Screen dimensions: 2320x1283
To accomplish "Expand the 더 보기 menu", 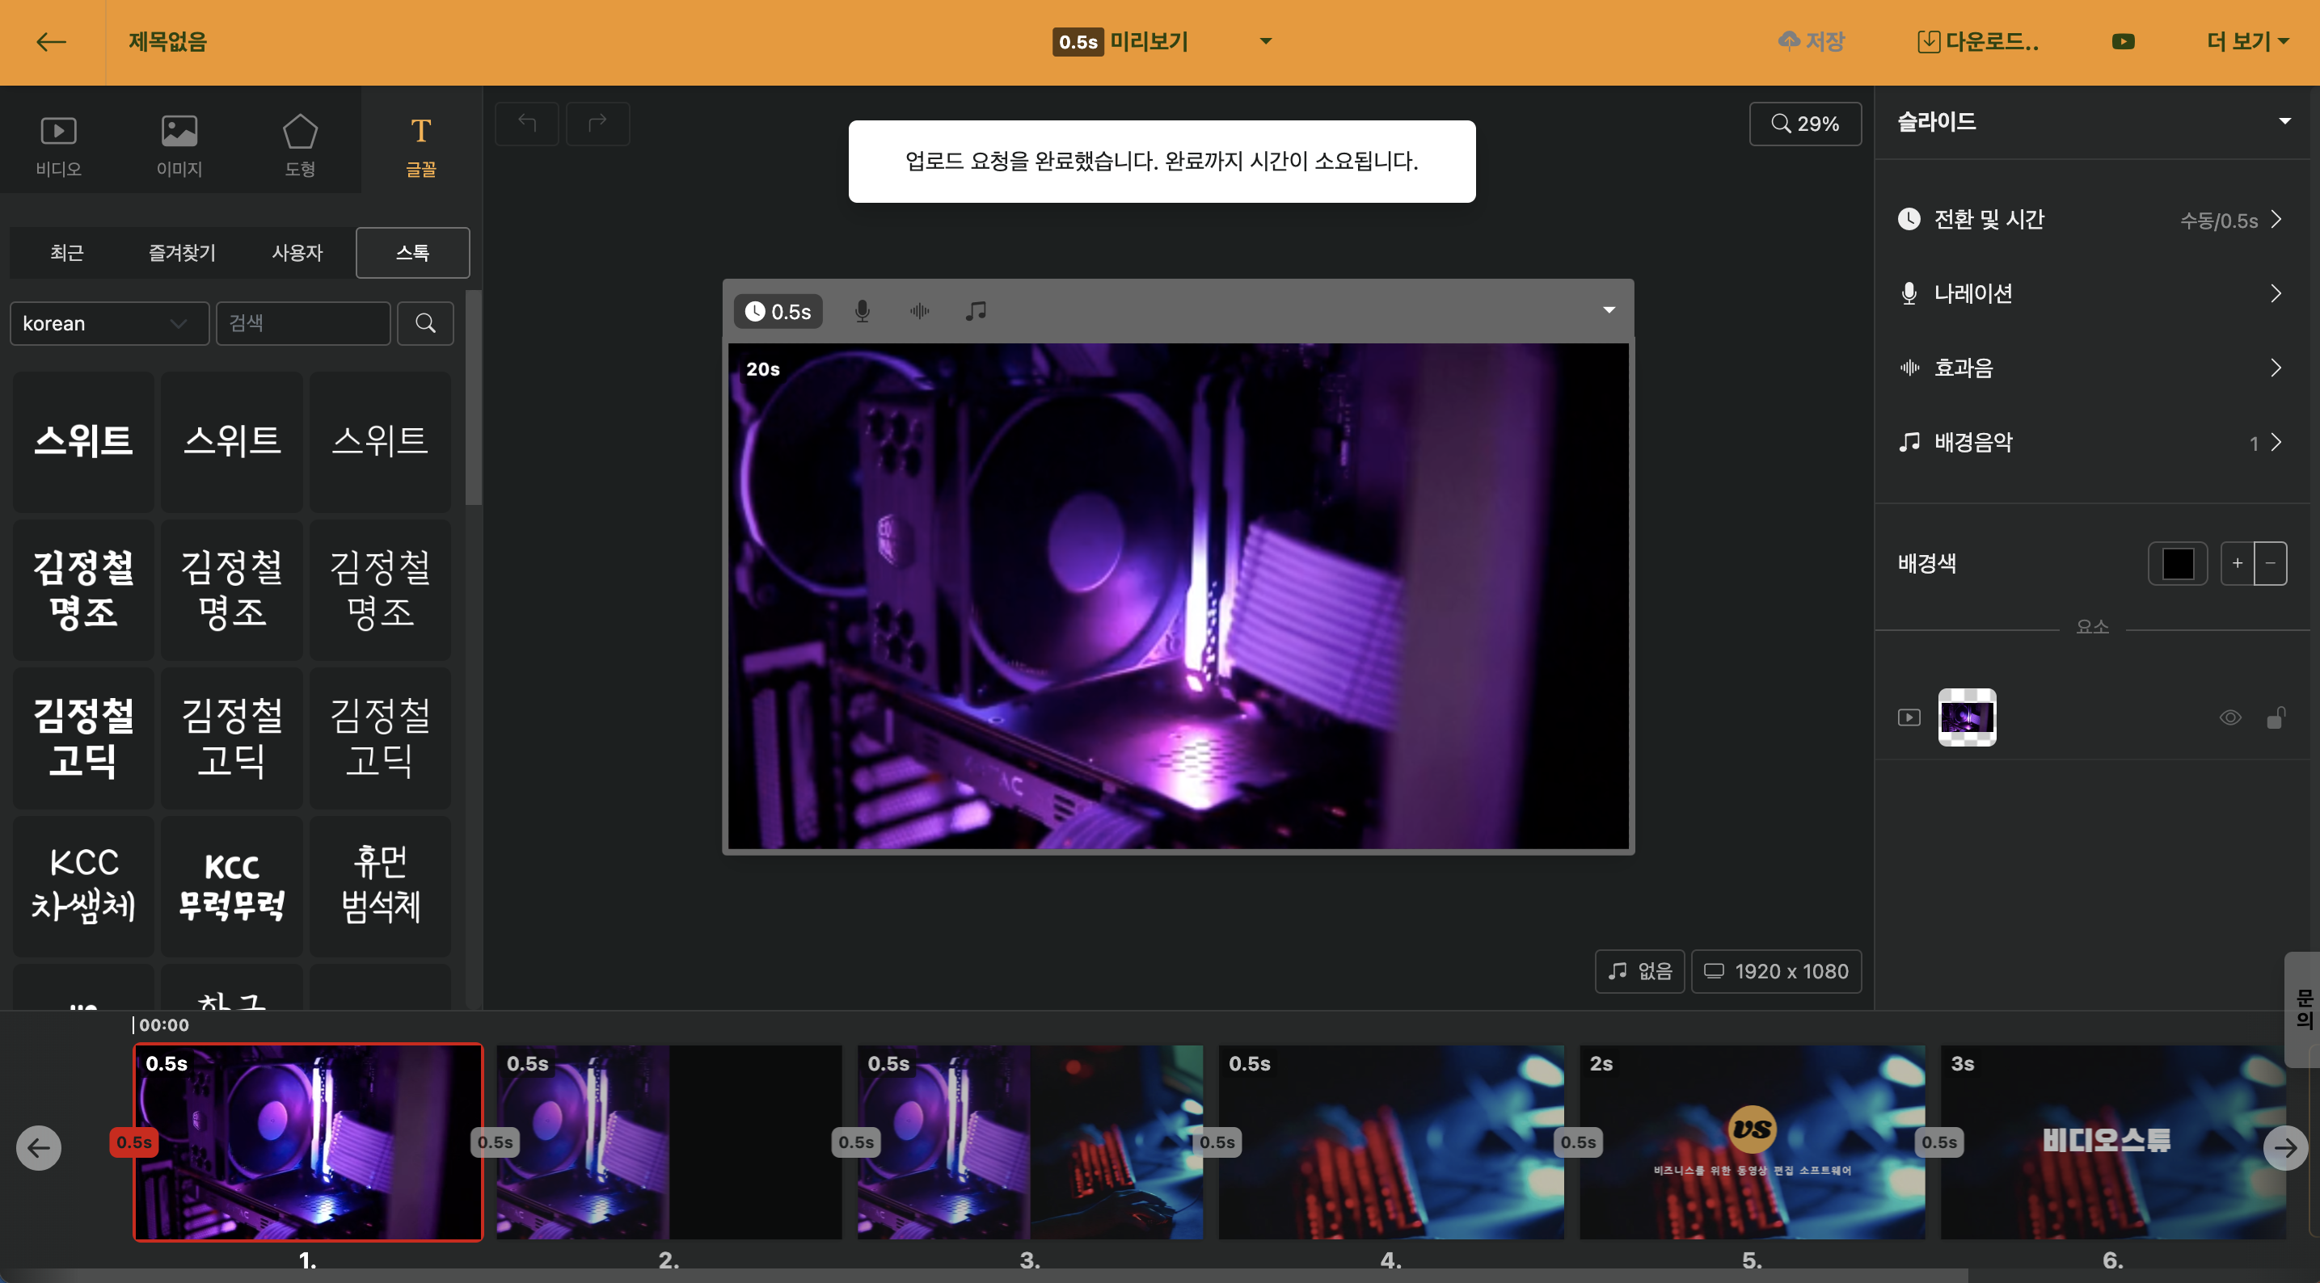I will [x=2247, y=41].
